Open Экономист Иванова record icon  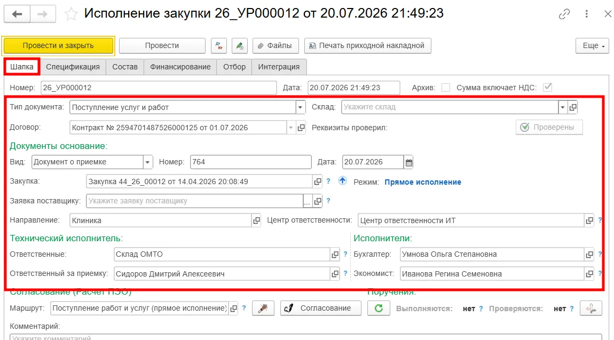[589, 274]
